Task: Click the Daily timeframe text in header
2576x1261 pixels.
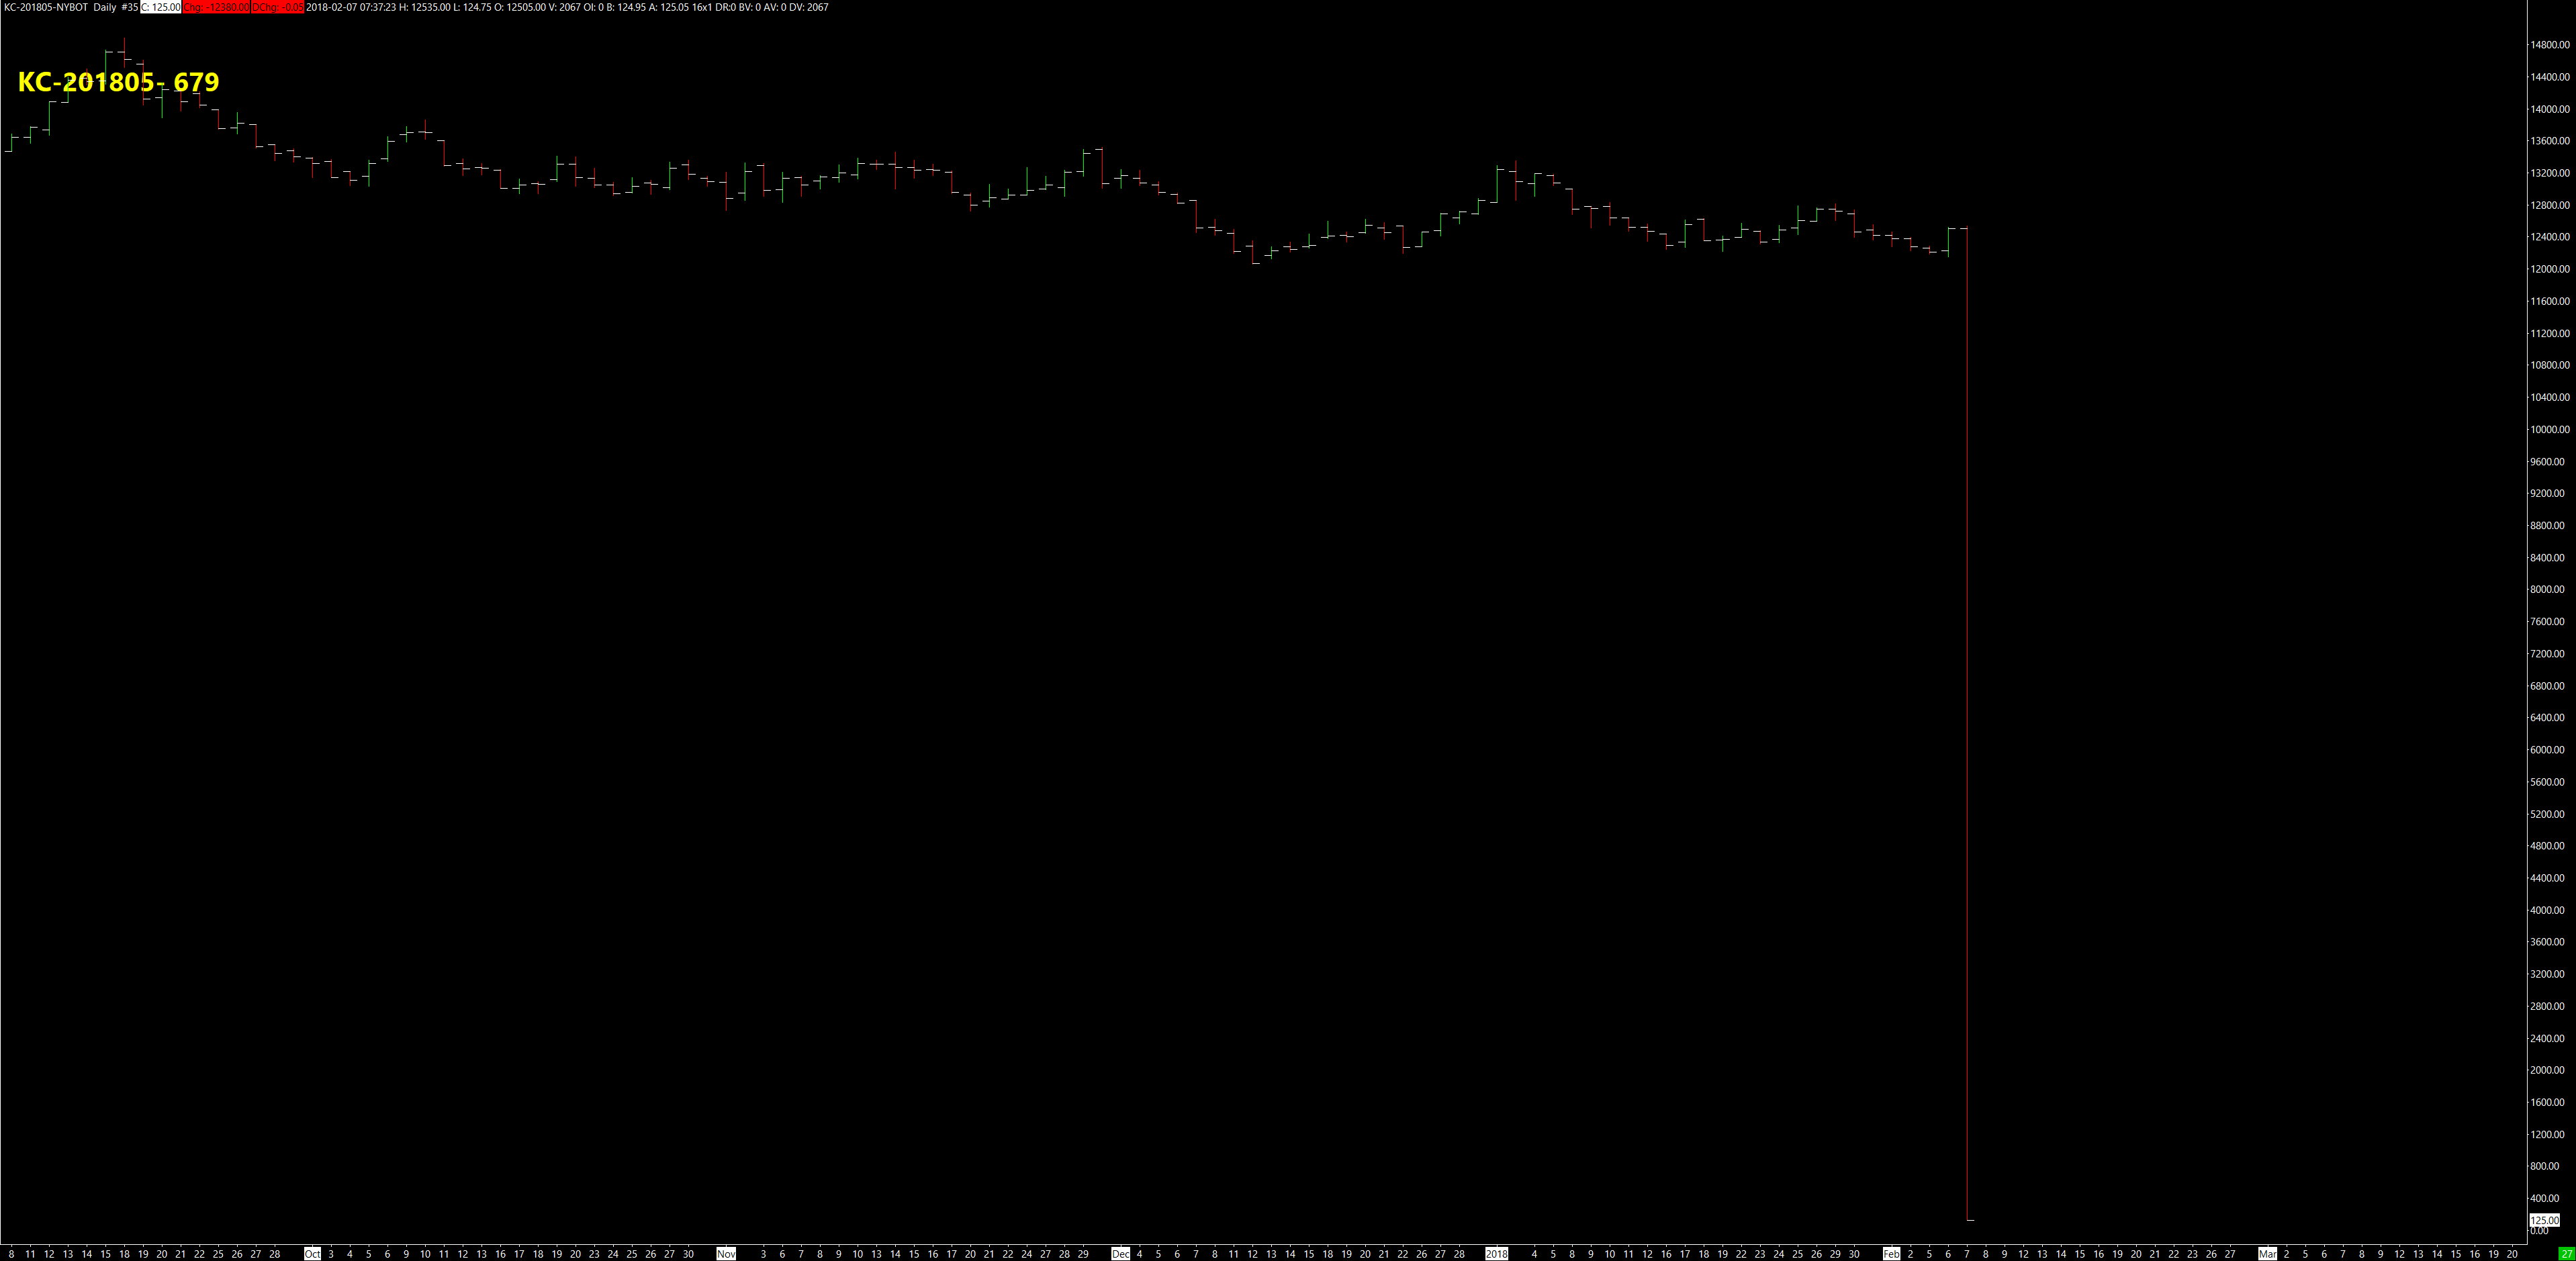Action: (x=105, y=7)
